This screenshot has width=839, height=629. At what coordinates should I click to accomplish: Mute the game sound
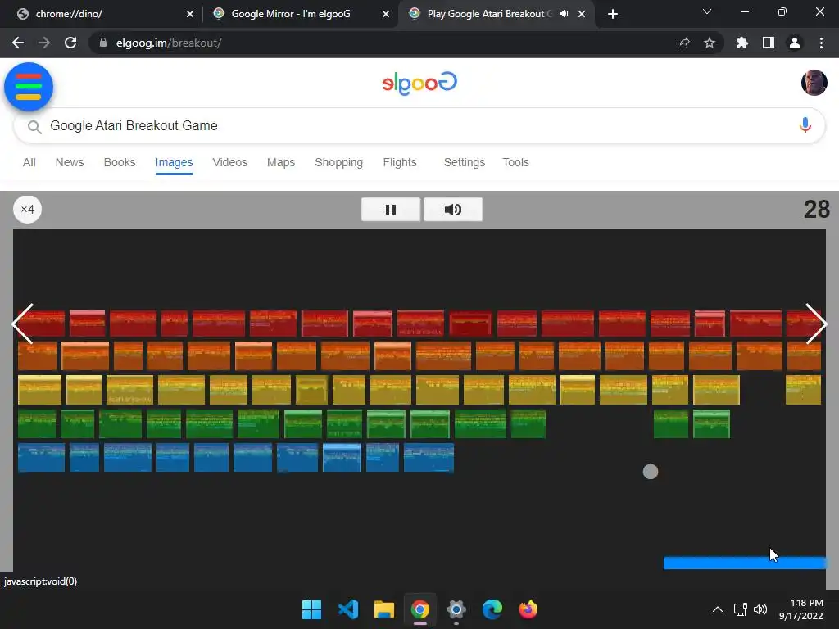tap(452, 209)
